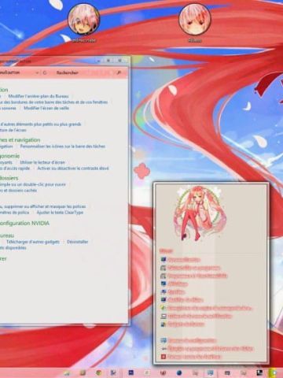Open Modifier l'arrière-plan du Bureau

[x=39, y=96]
